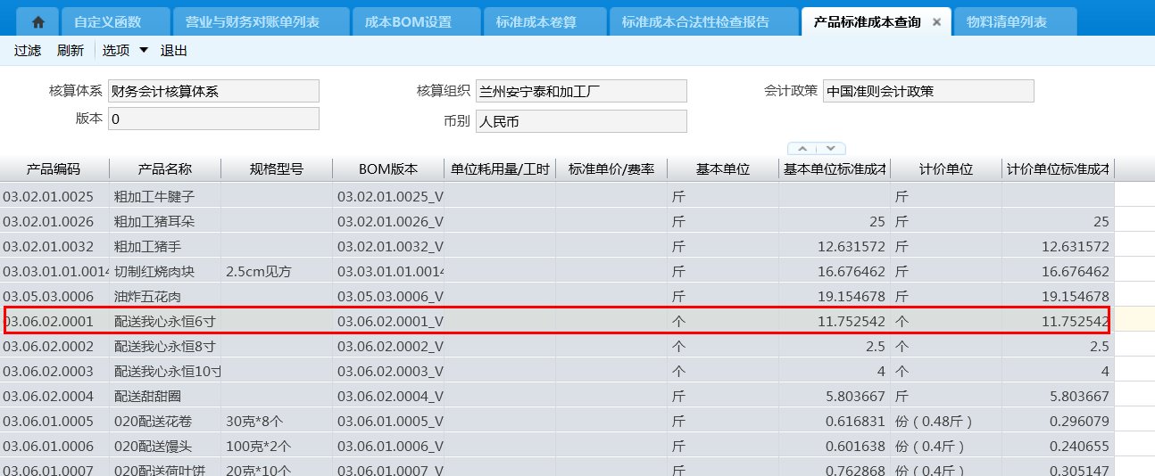Screen dimensions: 1155x476
Task: Click code 03.06.02.0003
Action: tap(48, 371)
